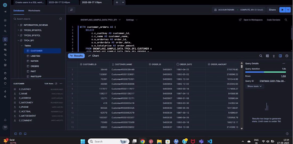Select the ORDERS table in tree

click(x=35, y=66)
